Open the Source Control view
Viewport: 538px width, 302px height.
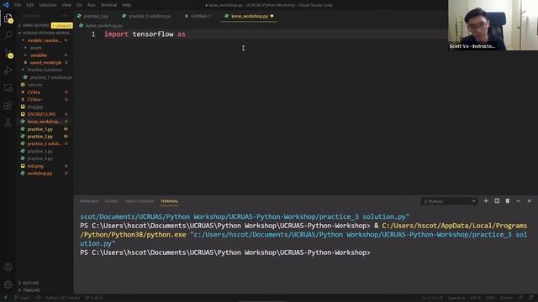pyautogui.click(x=8, y=53)
